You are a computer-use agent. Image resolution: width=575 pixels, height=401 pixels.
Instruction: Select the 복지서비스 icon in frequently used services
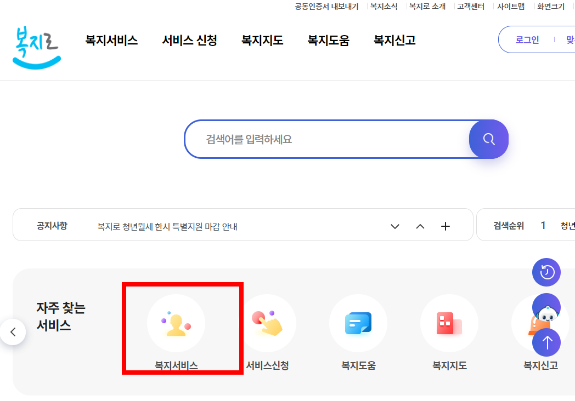coord(176,323)
